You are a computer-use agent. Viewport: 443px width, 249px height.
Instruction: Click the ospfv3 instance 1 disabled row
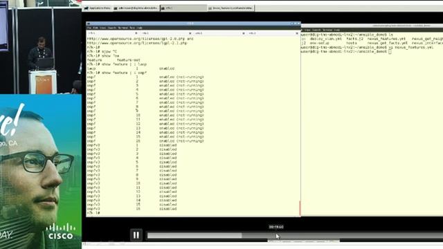(132, 145)
